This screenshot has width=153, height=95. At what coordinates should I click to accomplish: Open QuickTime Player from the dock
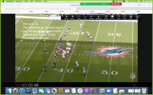click(x=28, y=91)
